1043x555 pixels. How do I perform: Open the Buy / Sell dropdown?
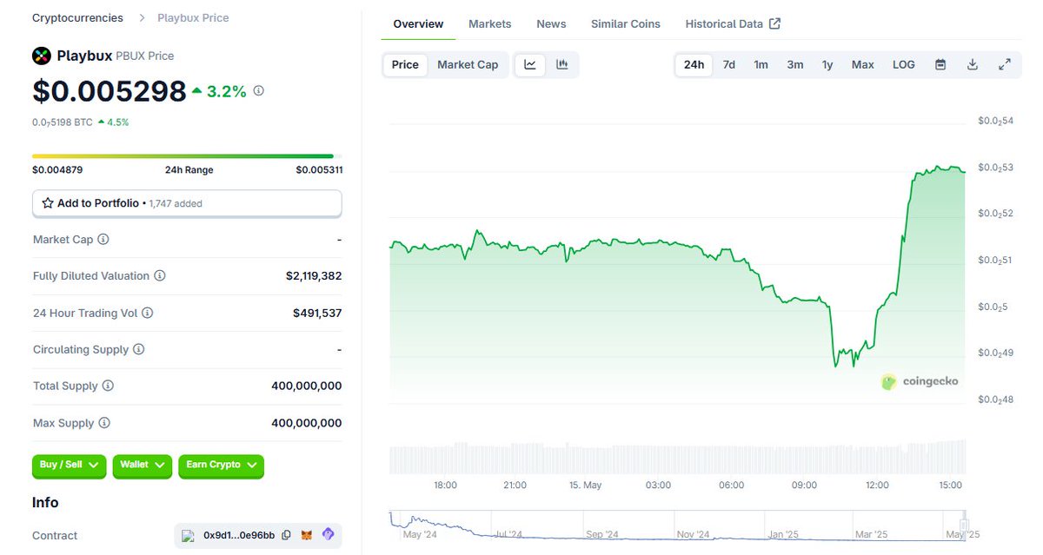(x=69, y=466)
